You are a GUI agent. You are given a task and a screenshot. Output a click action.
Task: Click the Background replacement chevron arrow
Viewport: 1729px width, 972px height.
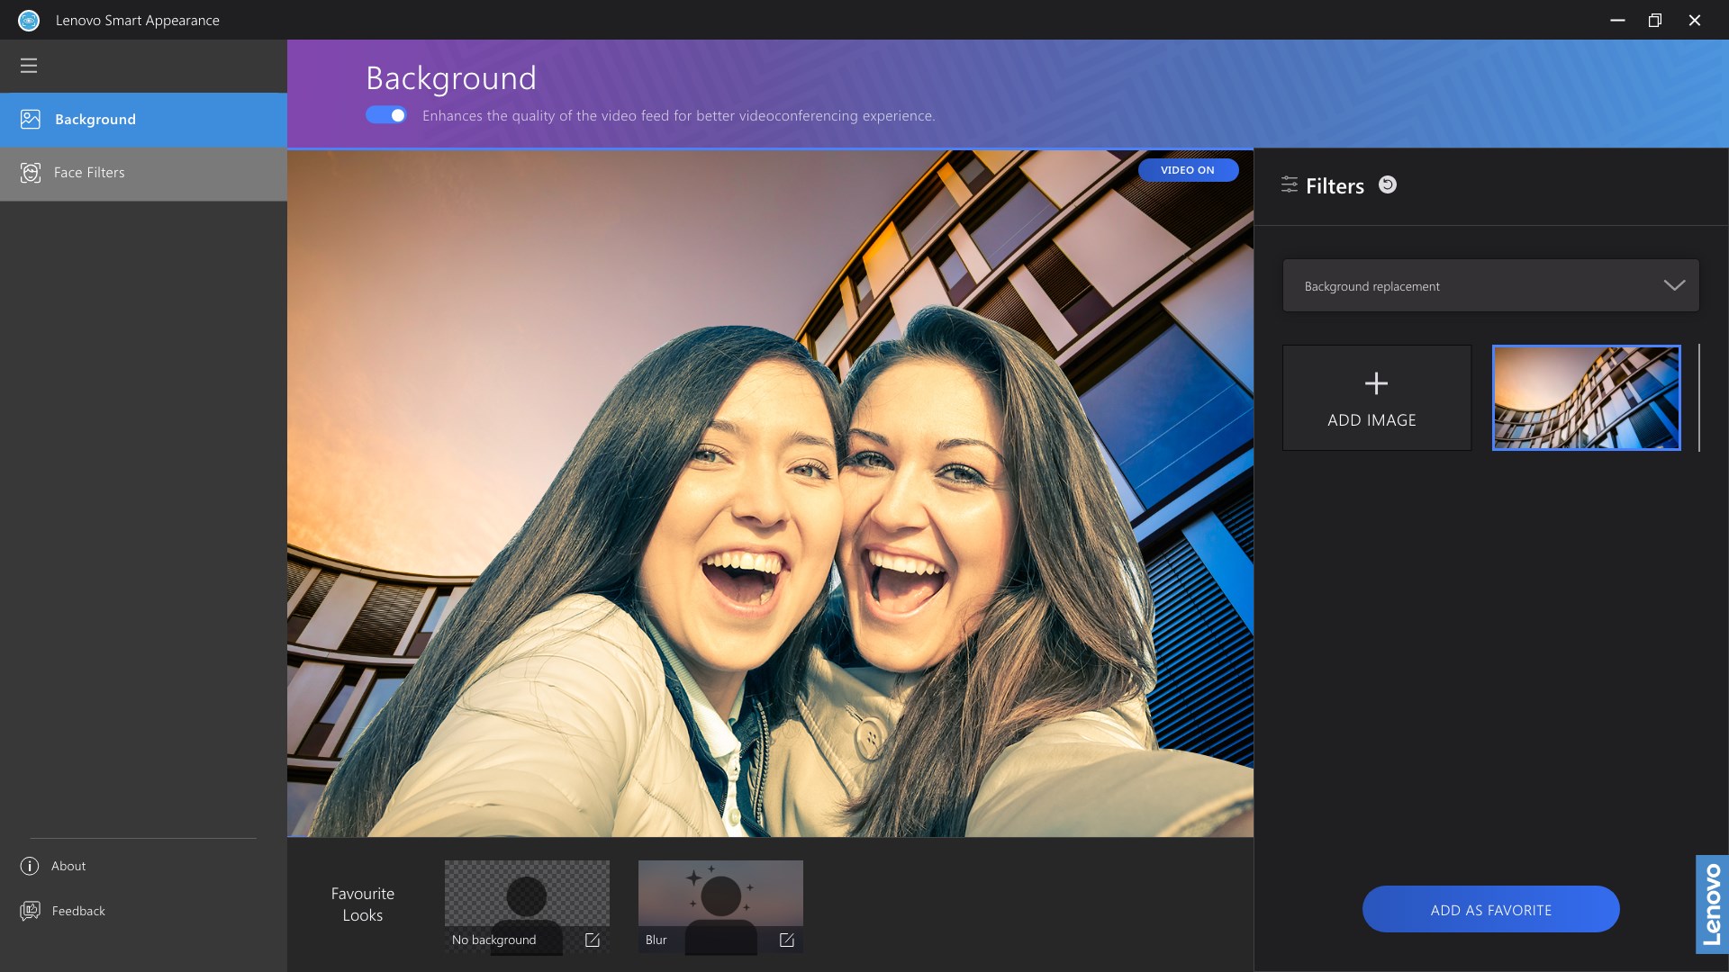(1674, 285)
